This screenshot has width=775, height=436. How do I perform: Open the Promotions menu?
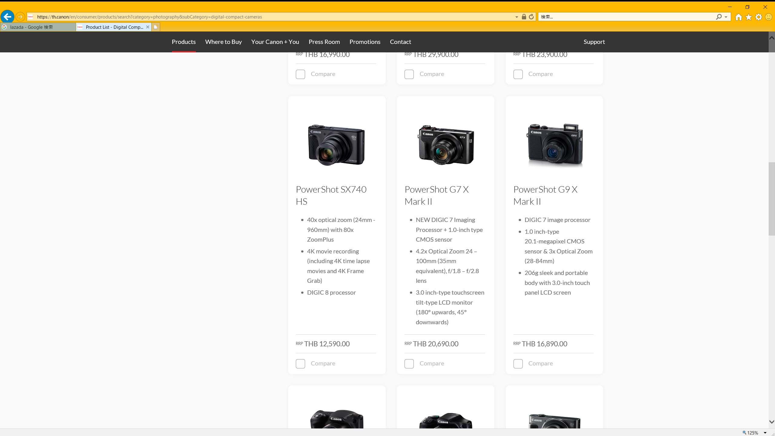pos(365,42)
